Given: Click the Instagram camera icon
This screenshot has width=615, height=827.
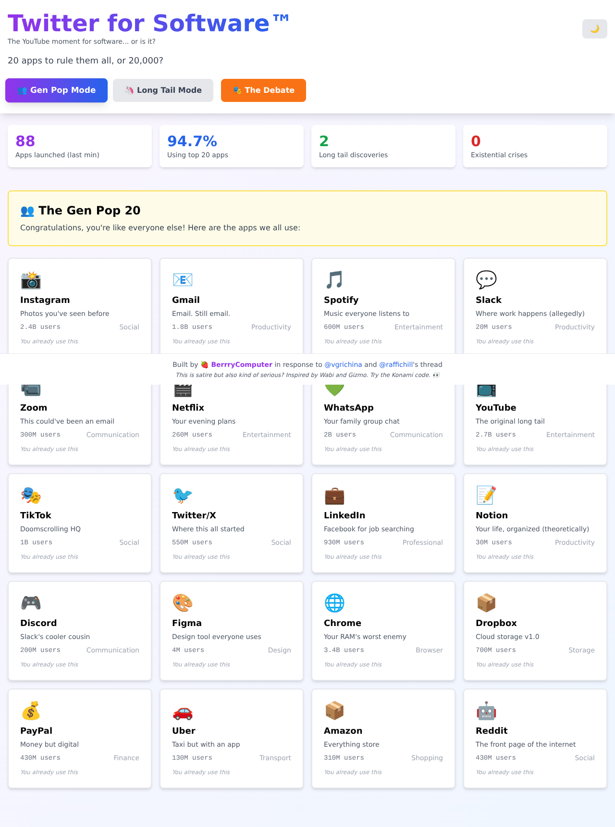Looking at the screenshot, I should (31, 279).
